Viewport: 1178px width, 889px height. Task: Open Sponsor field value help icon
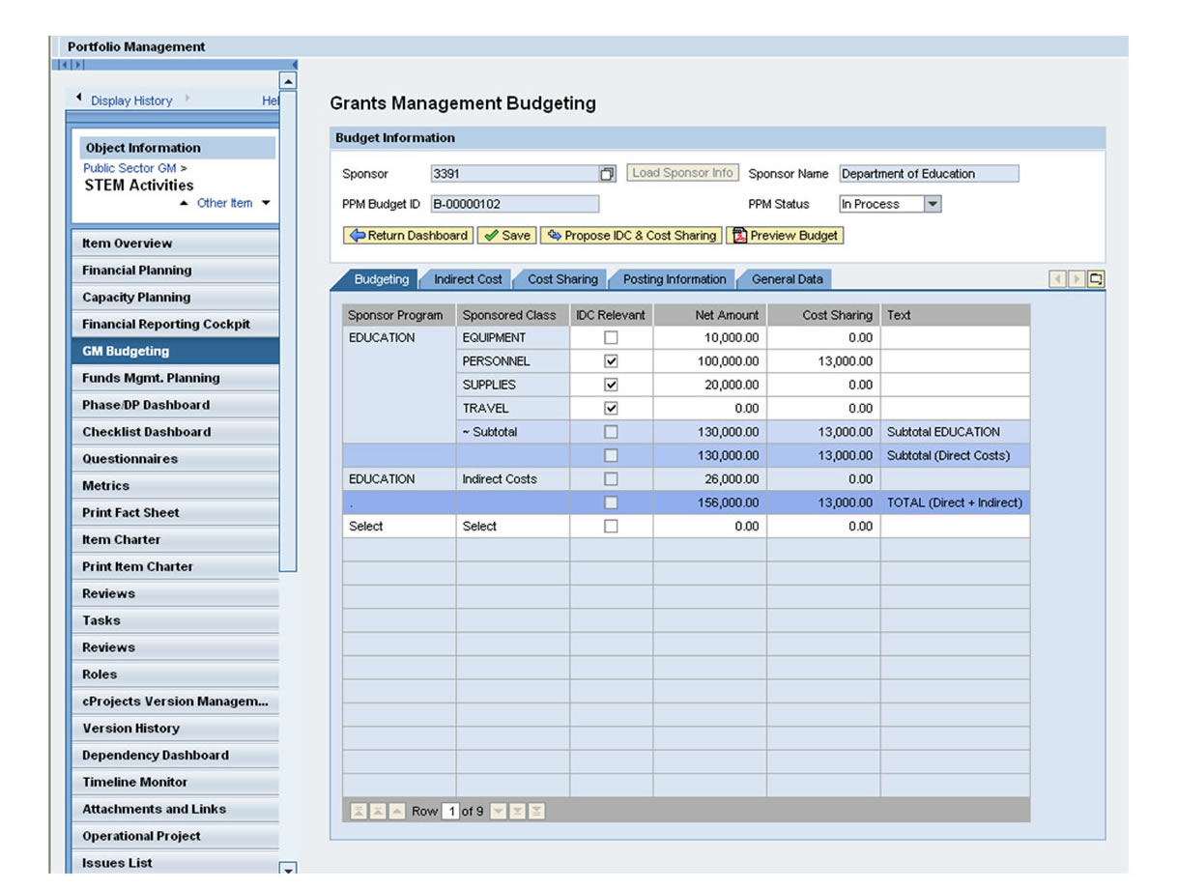pos(607,175)
